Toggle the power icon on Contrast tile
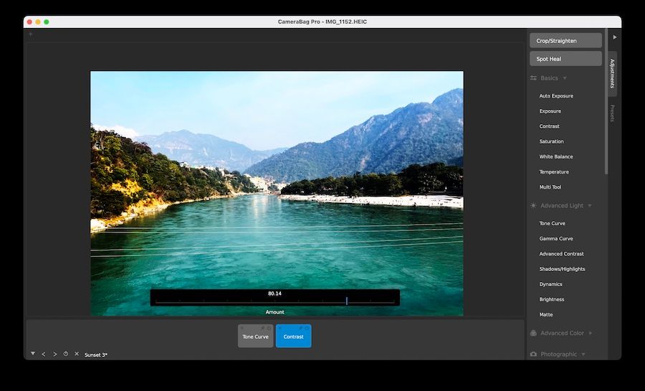This screenshot has height=391, width=645. [307, 328]
